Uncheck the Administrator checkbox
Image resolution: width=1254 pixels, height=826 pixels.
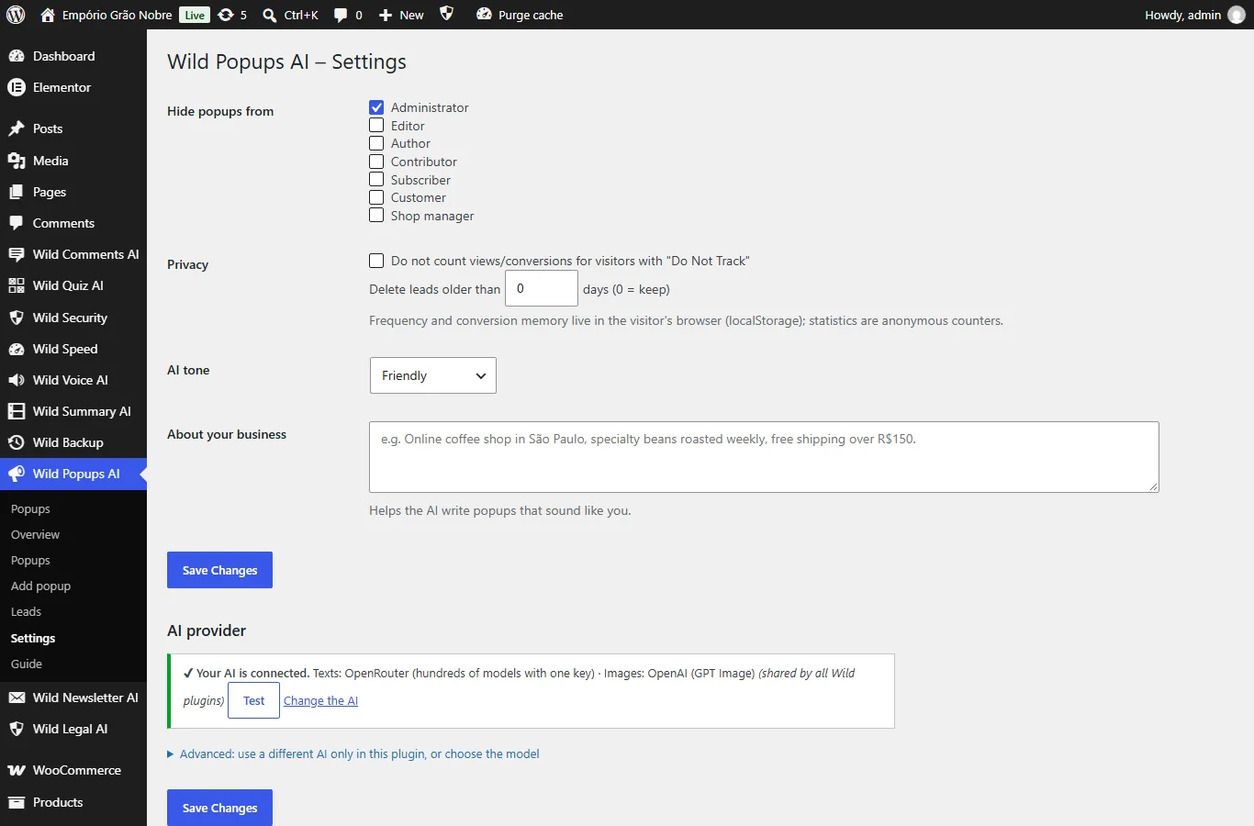[x=376, y=107]
